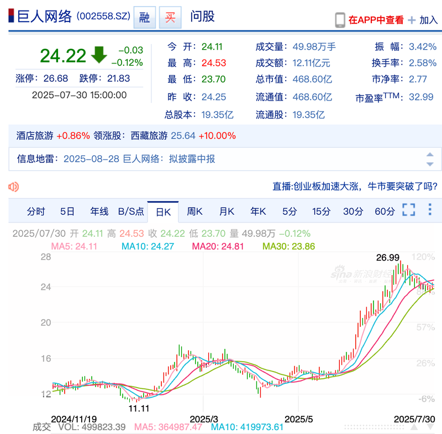Click the plus icon to add stock
Viewport: 442px width, 434px height.
tap(412, 20)
